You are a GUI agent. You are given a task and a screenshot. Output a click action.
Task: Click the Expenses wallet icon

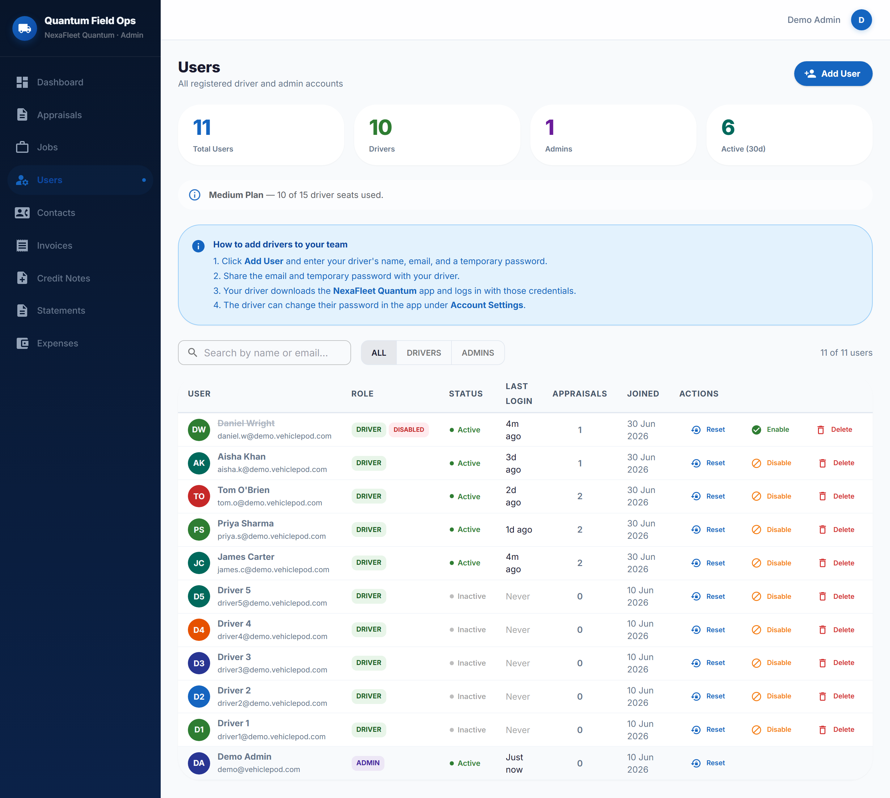pyautogui.click(x=22, y=343)
